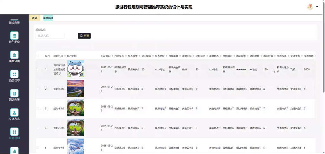The height and width of the screenshot is (154, 325).
Task: Sort by 平均价格 column arrows
Action: tap(207, 56)
